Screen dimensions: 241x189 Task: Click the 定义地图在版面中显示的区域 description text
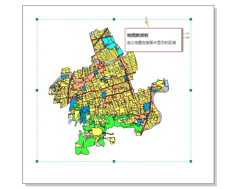tap(151, 43)
